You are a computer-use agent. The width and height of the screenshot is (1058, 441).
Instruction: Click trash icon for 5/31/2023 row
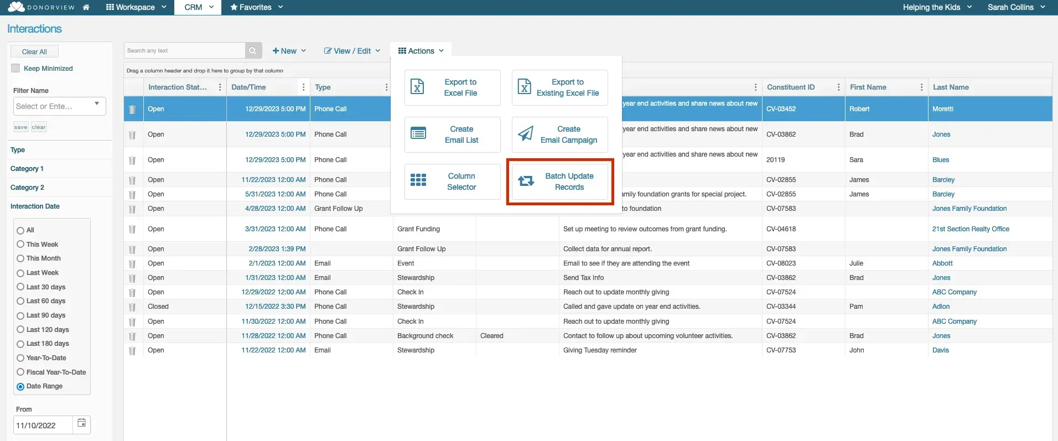pos(132,194)
